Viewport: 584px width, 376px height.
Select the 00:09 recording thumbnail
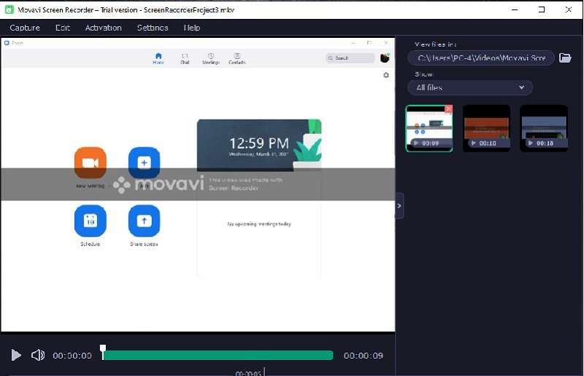(429, 128)
